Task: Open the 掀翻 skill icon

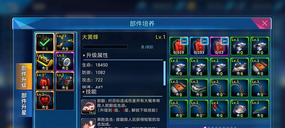Action: point(88,107)
